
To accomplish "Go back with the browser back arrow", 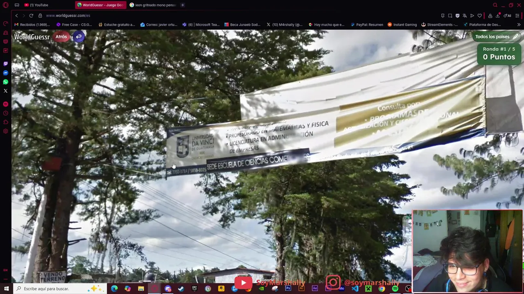I will point(16,16).
